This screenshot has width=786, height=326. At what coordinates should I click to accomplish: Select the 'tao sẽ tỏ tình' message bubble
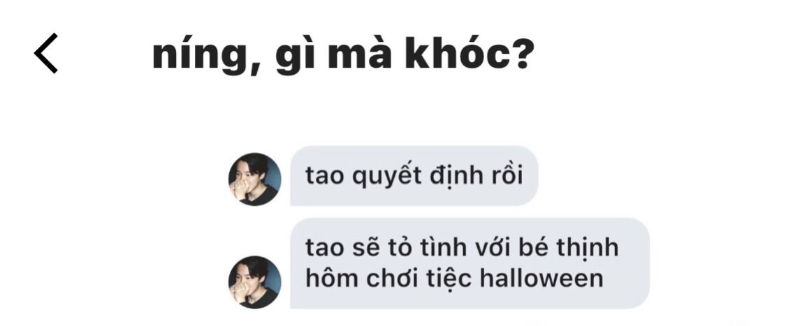(470, 263)
